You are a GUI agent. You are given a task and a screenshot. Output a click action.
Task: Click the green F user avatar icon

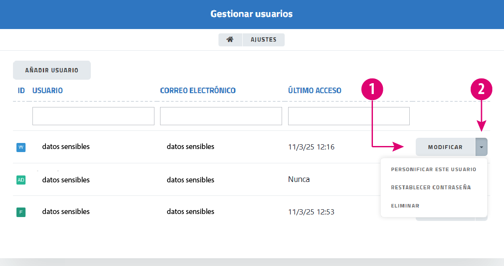21,212
